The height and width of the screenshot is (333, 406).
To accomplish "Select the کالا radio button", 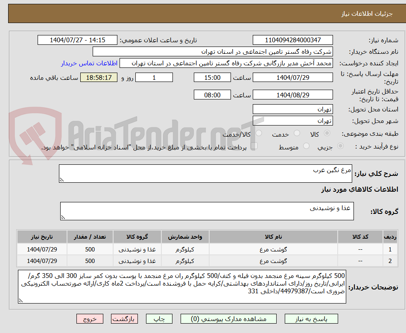I will coord(327,134).
